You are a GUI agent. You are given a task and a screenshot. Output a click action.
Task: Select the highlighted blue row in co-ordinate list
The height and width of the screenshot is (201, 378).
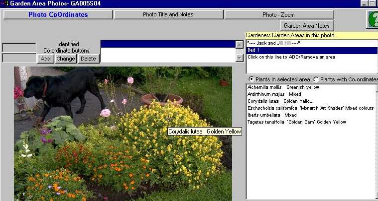pyautogui.click(x=168, y=44)
